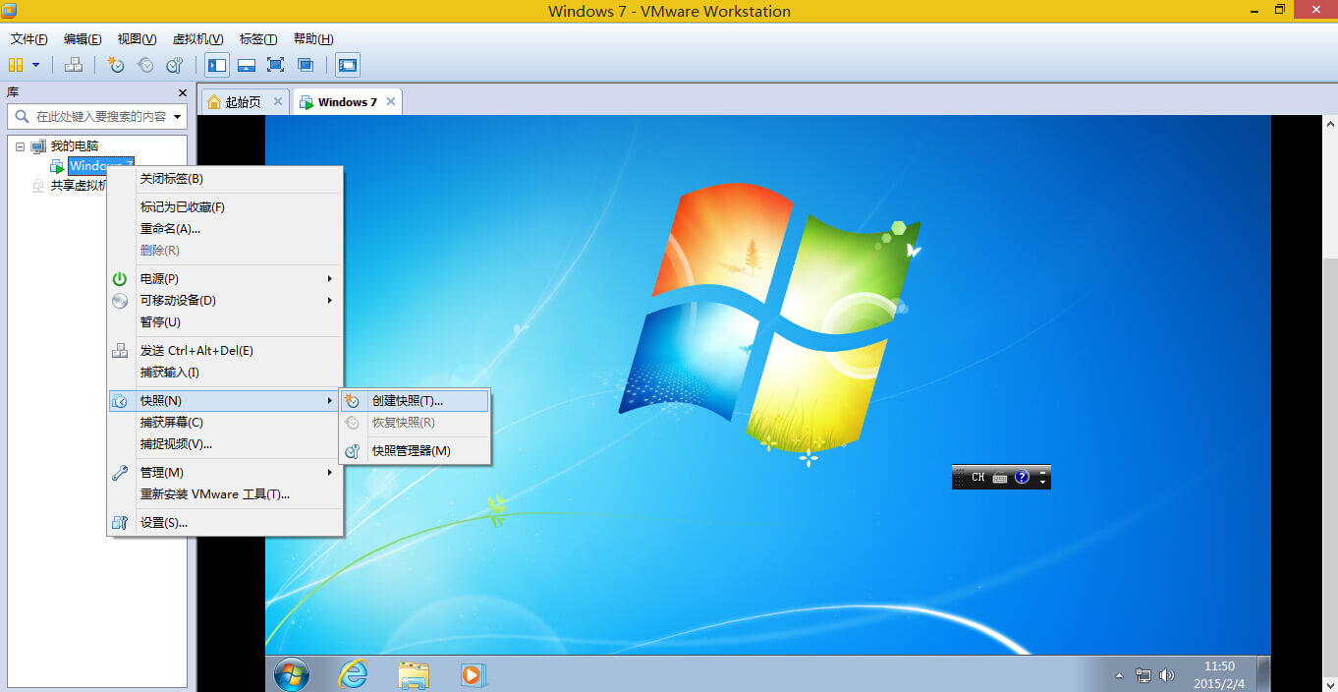The image size is (1338, 692).
Task: Open the 视图(V) menu
Action: pos(137,39)
